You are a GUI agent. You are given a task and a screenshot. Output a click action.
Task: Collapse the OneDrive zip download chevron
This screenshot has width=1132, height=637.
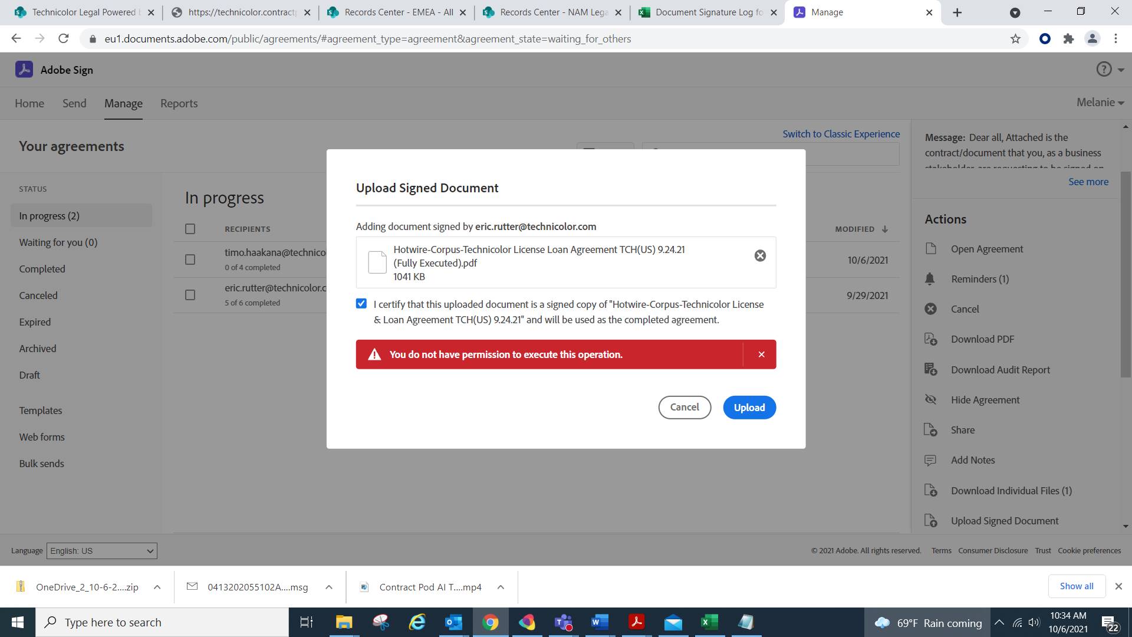click(157, 587)
